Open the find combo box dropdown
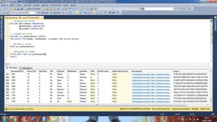The image size is (217, 122). tap(173, 9)
